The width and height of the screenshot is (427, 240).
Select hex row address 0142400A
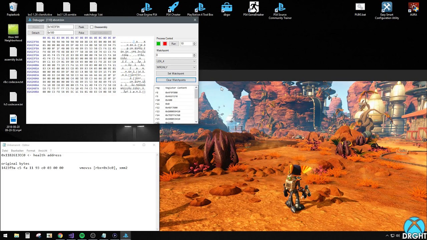pos(33,65)
